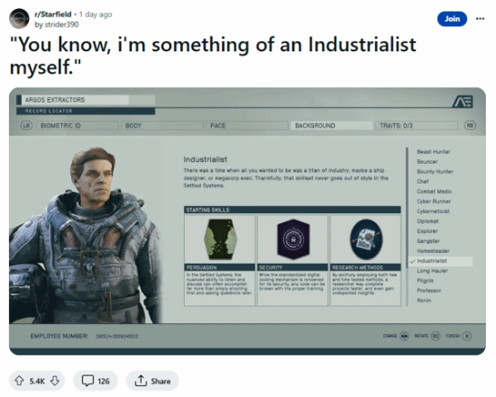Open the post image of the character screen
Screen dimensions: 496x397
click(x=247, y=221)
